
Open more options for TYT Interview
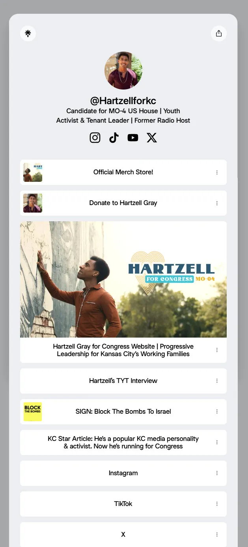217,381
